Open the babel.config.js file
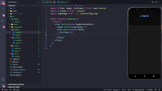The image size is (162, 91). point(17,67)
